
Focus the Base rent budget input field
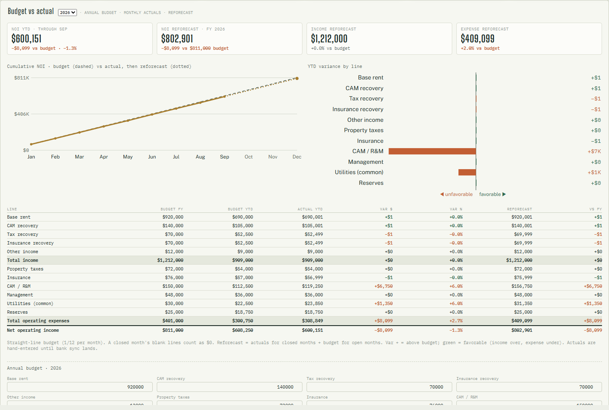click(x=80, y=387)
